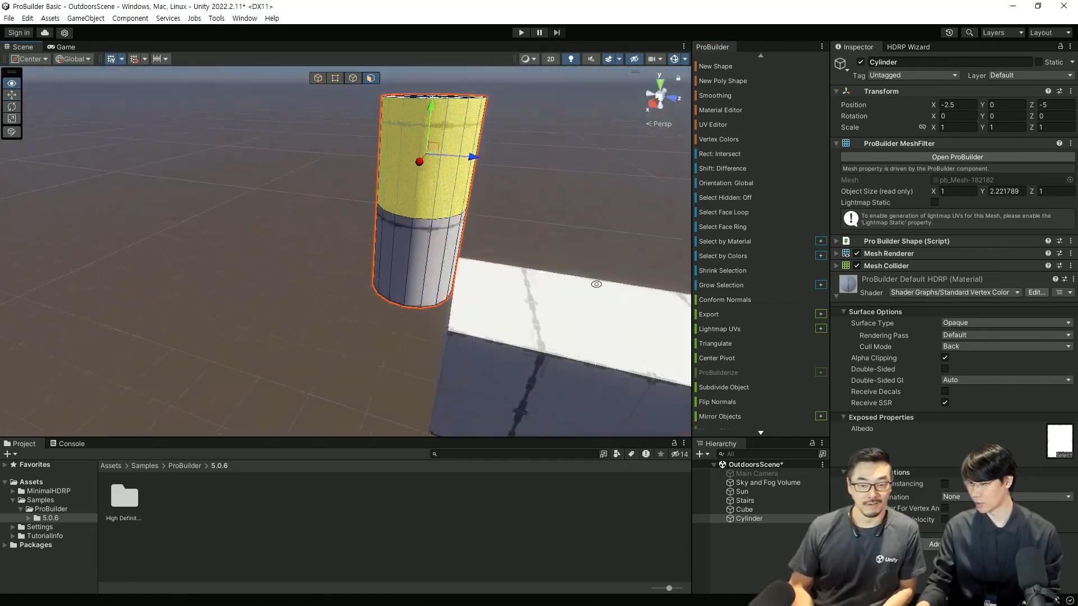Open the Layers dropdown
Screen dimensions: 1078x606
1003,33
